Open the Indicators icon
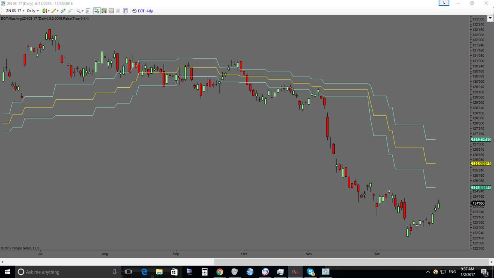 (111, 11)
